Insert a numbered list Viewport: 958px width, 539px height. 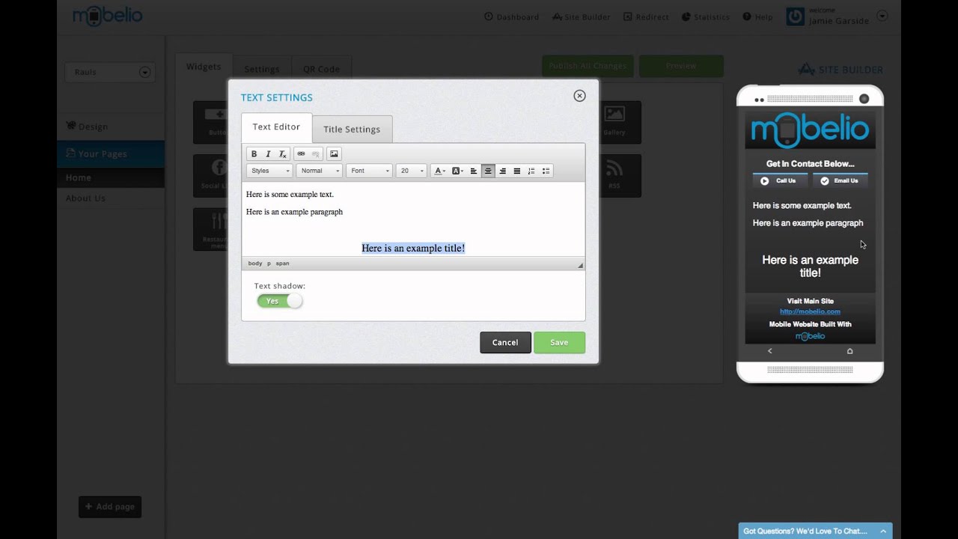(x=531, y=171)
